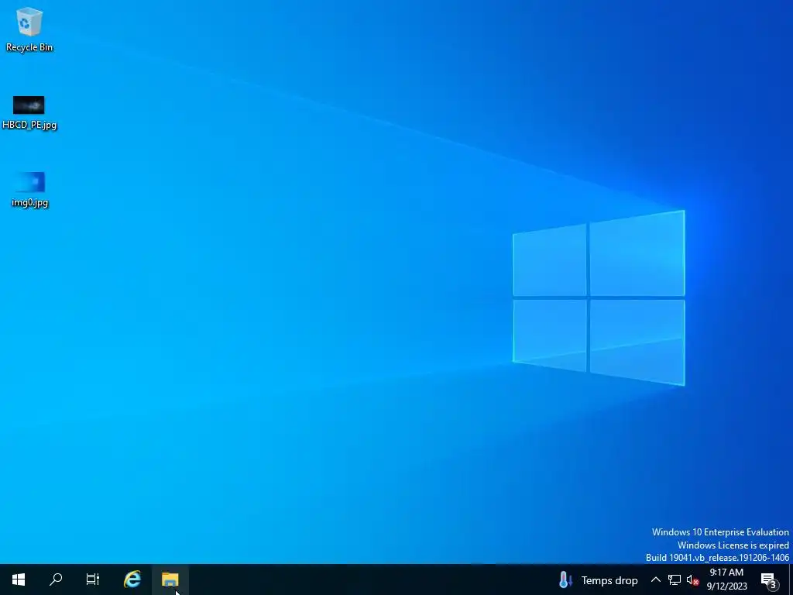Click the Show desktop sliver button

(790, 580)
